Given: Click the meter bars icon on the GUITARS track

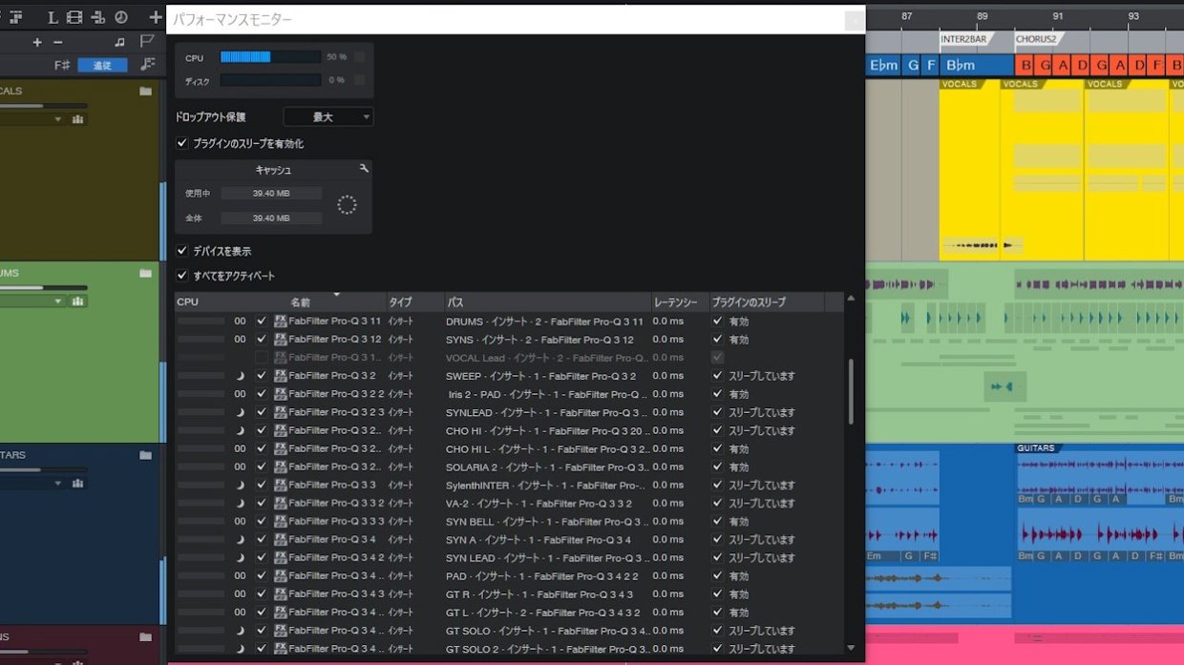Looking at the screenshot, I should coord(77,483).
